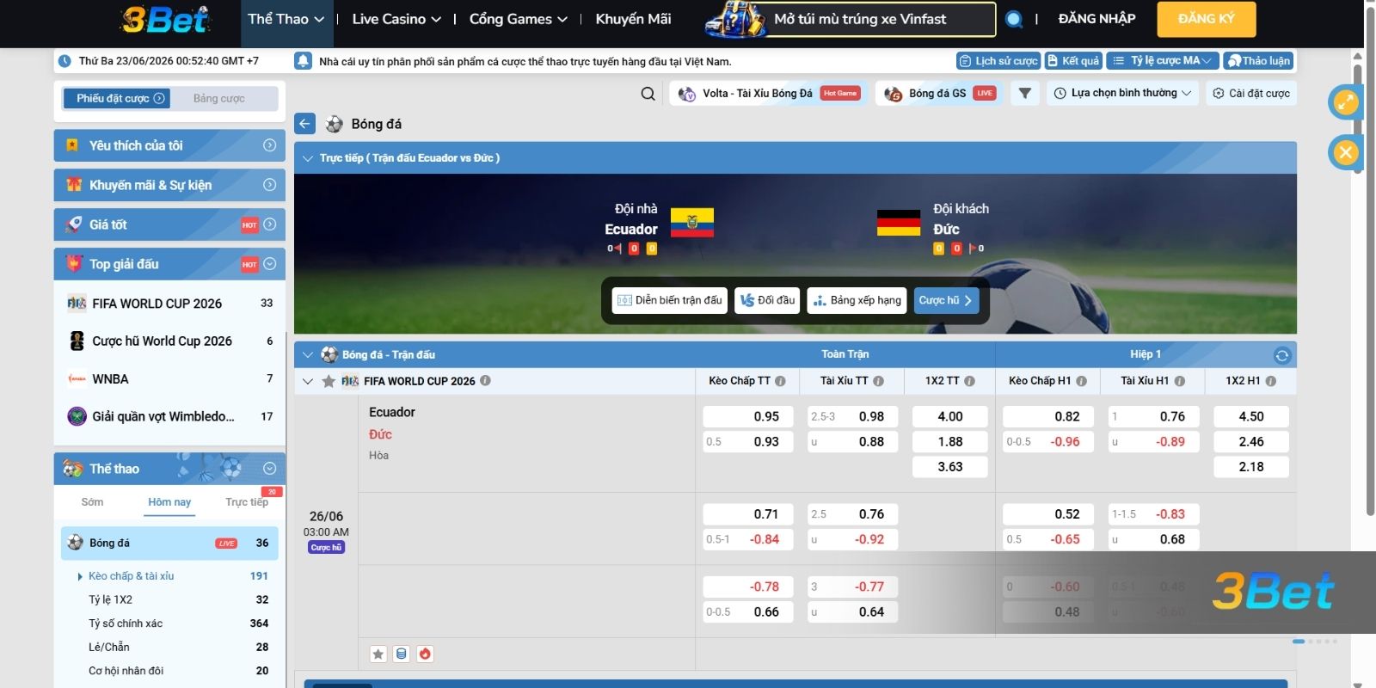
Task: Click the notification bell icon
Action: point(303,61)
